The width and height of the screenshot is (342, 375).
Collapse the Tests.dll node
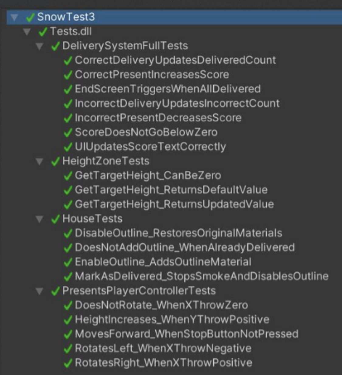coord(27,32)
